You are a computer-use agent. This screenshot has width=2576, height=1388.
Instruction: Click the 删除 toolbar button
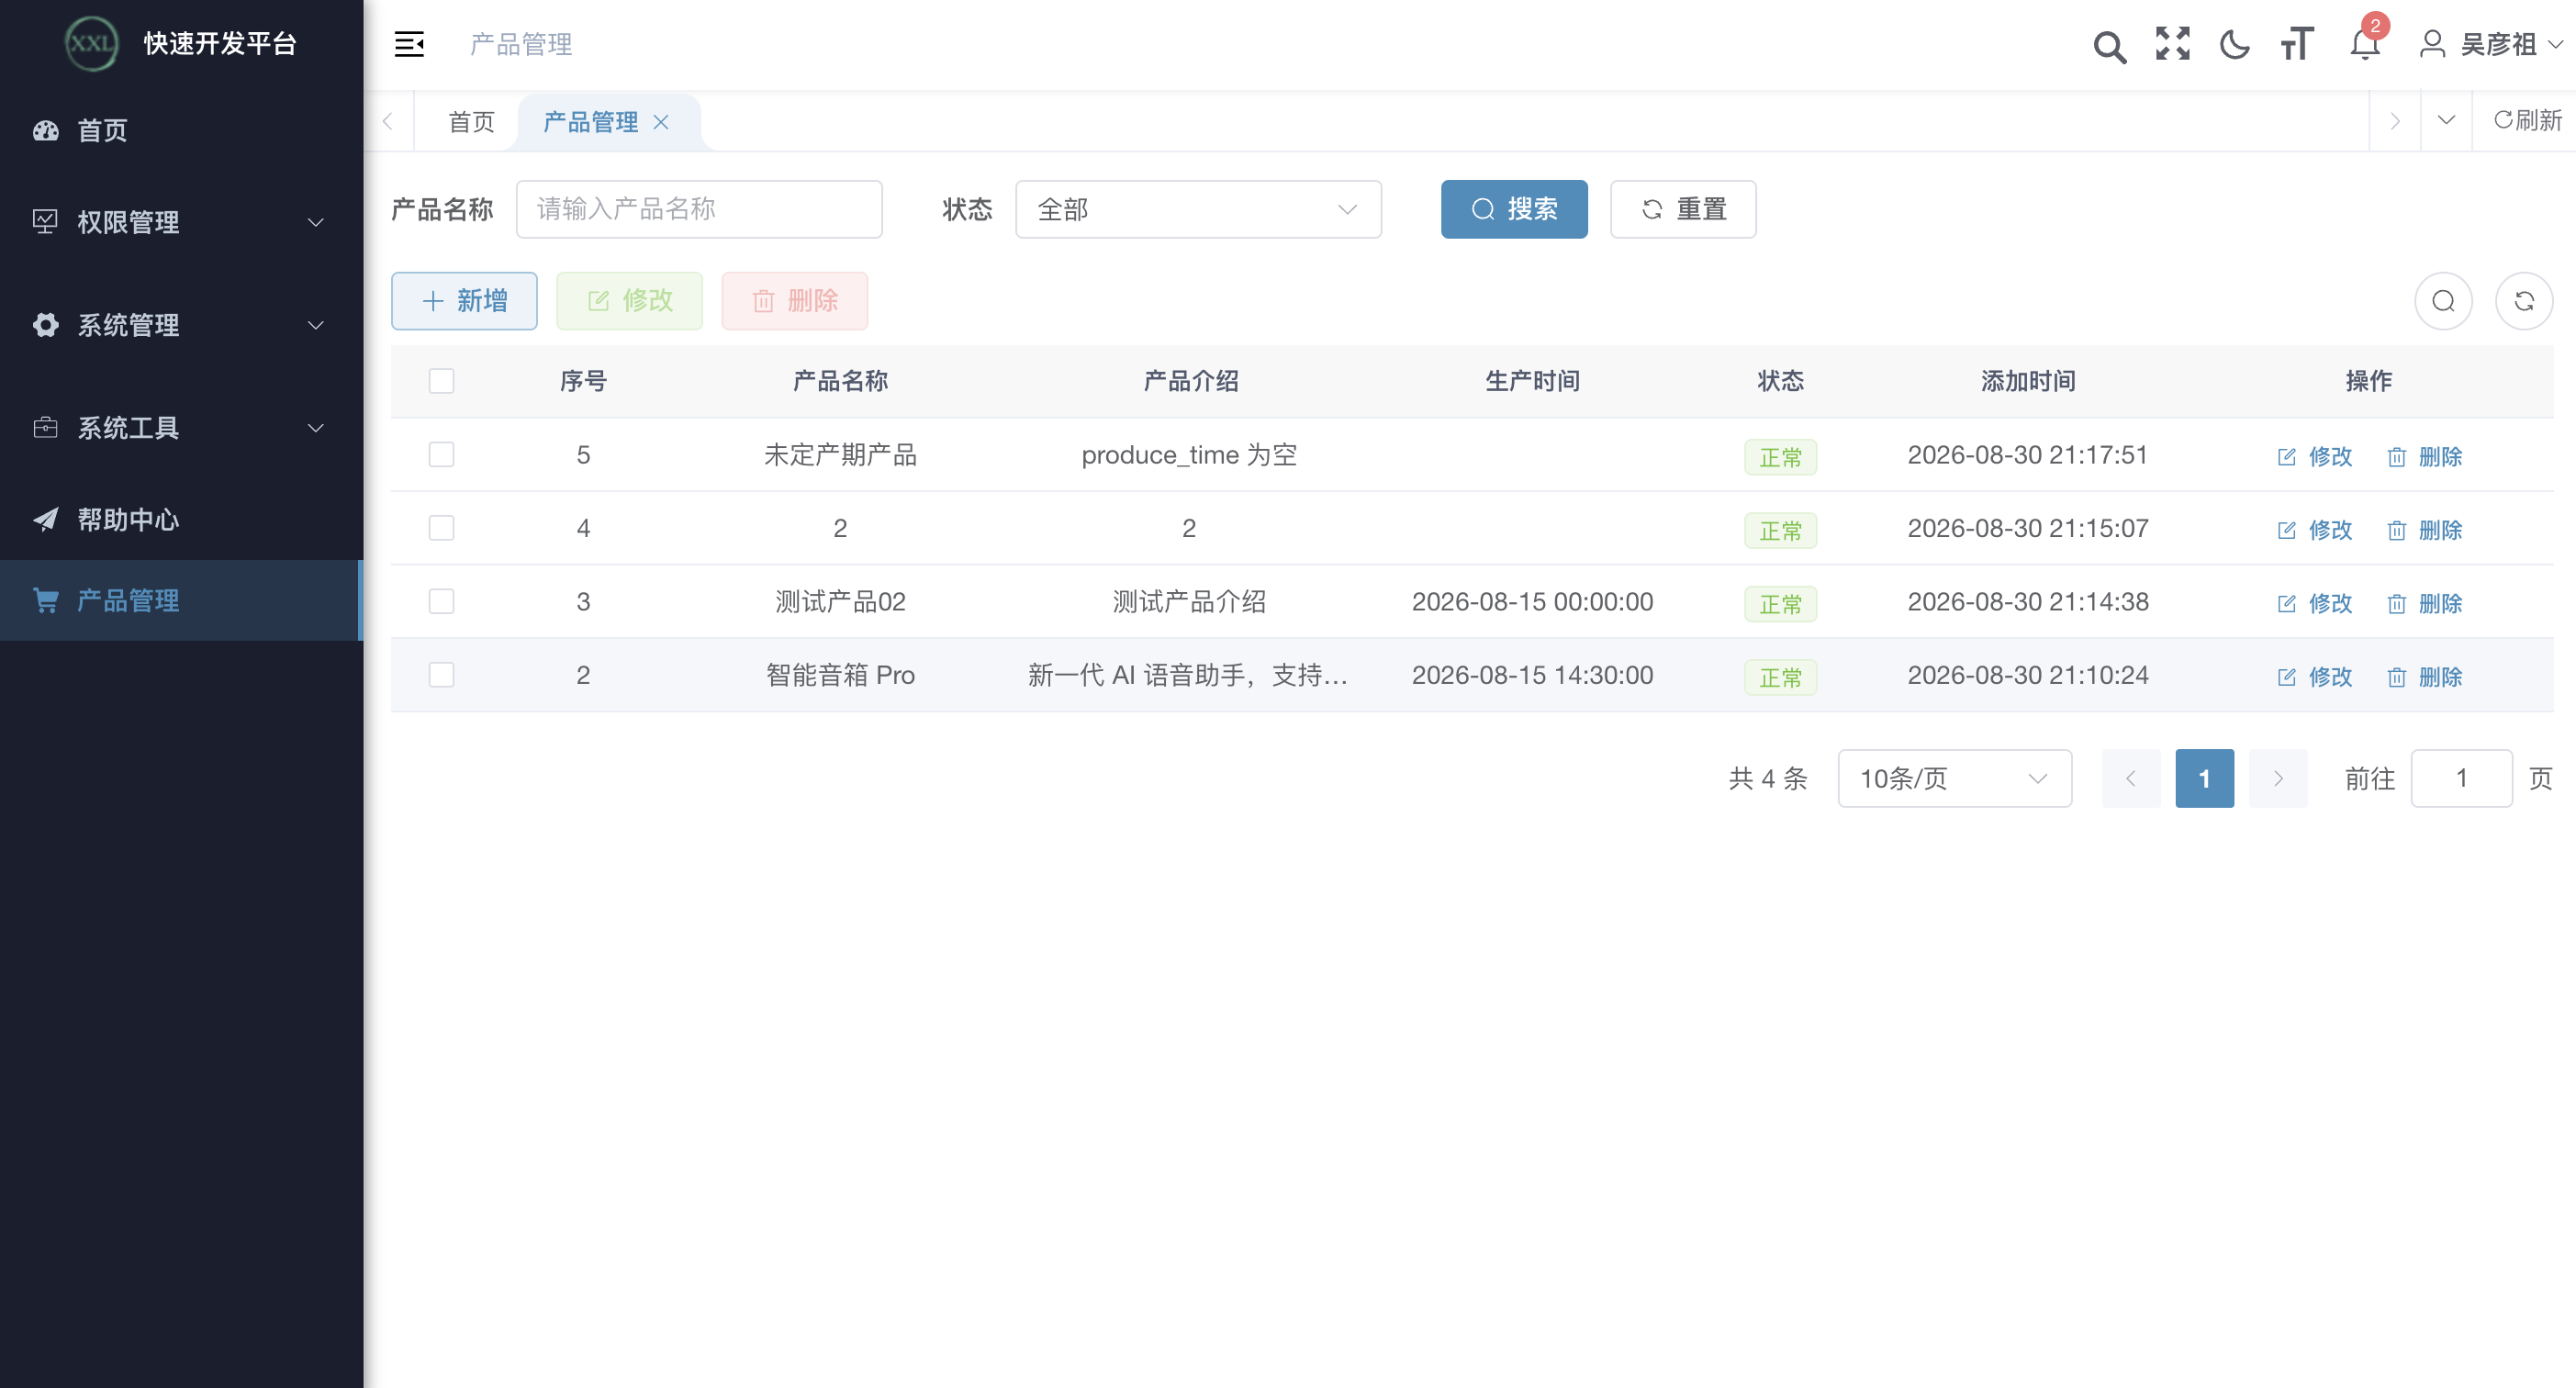coord(795,301)
